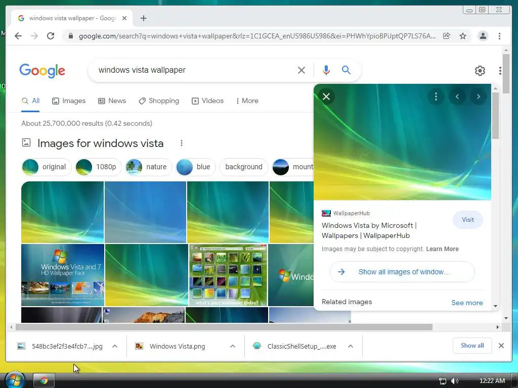Run downloaded ClassicShellSetup exe

(x=295, y=346)
